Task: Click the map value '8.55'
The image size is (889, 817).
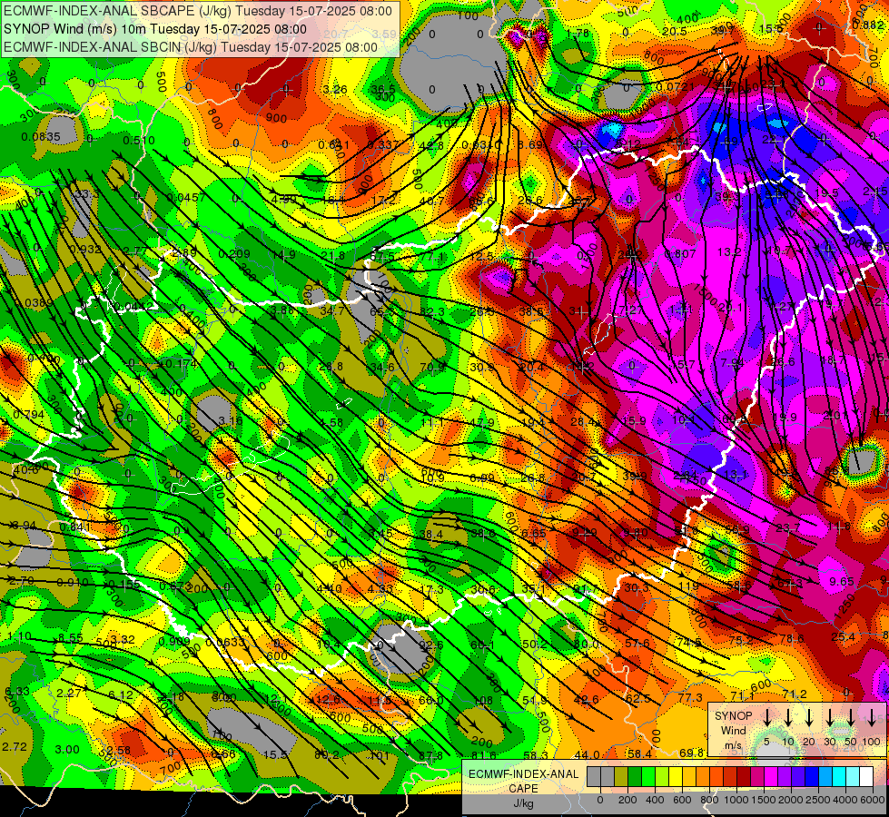Action: [x=71, y=639]
